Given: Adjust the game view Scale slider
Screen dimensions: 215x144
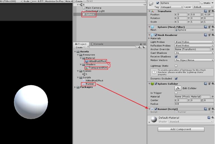Looking at the screenshot, I should tap(33, 1).
